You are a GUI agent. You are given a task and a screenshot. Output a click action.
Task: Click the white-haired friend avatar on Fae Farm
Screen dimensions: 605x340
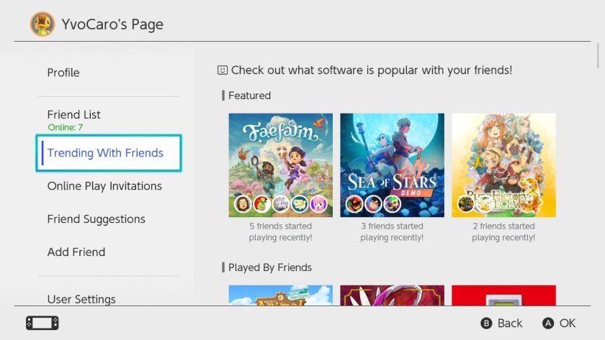tap(280, 204)
